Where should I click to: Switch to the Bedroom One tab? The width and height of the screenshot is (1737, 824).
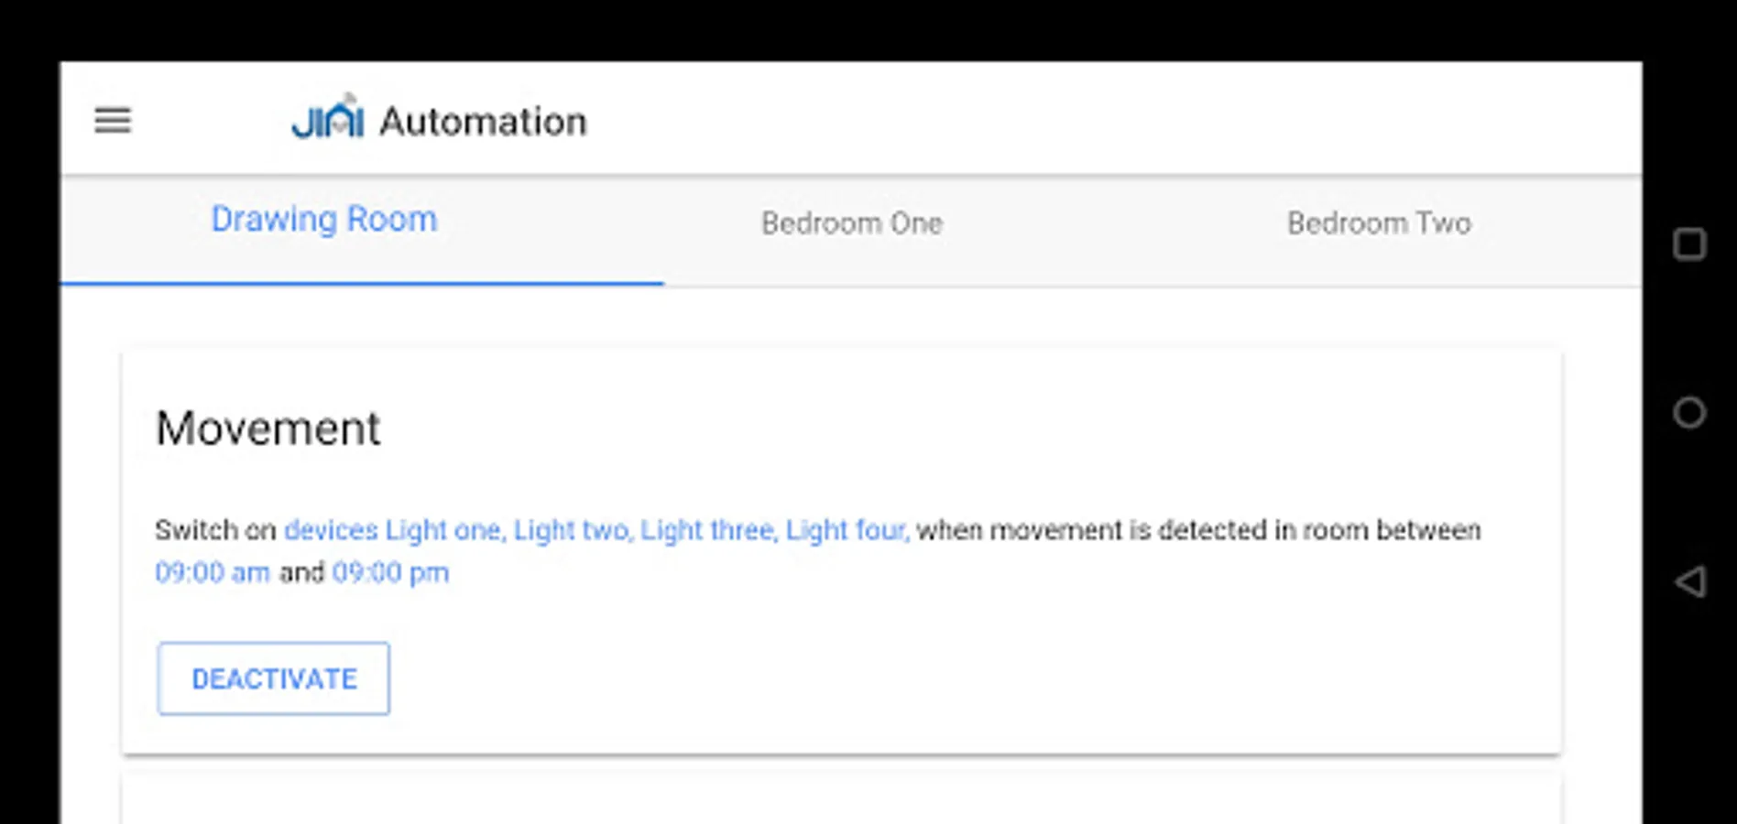852,223
